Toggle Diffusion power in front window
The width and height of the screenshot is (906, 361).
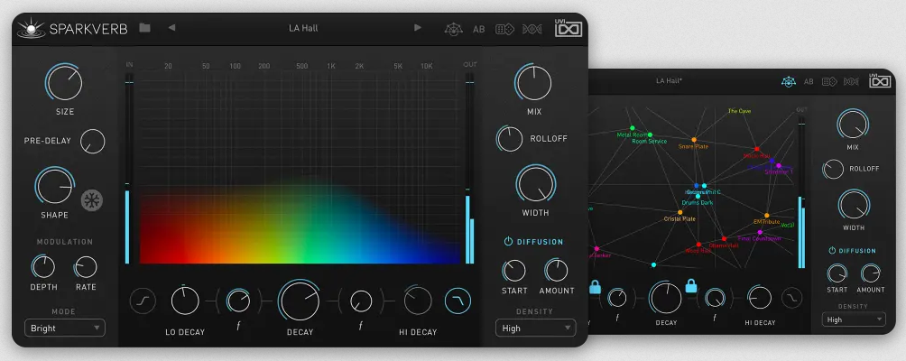[x=508, y=242]
